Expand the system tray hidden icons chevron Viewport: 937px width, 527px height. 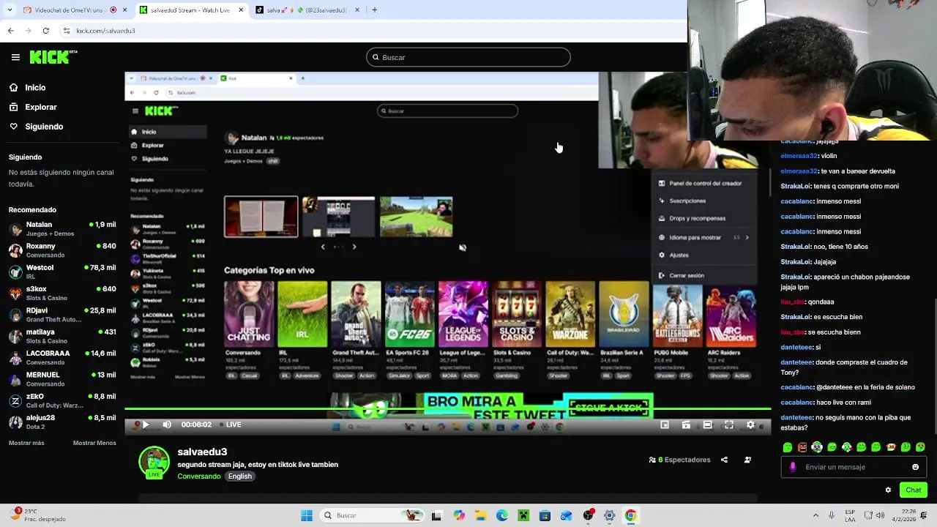pos(815,515)
